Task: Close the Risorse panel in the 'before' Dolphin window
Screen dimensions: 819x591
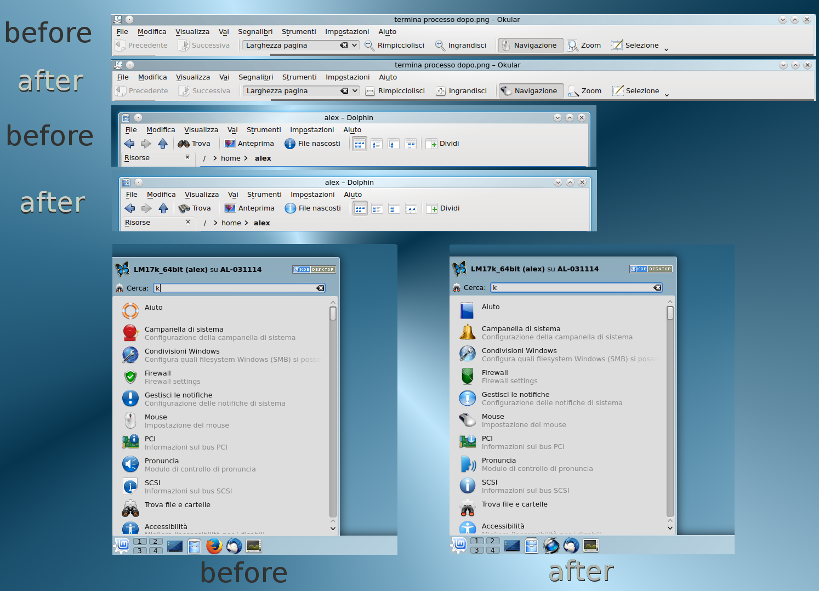Action: tap(187, 157)
